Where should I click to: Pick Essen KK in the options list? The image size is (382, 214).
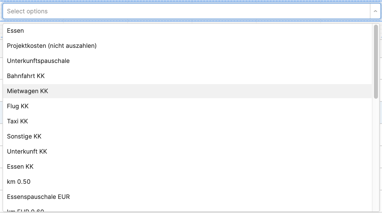point(187,167)
